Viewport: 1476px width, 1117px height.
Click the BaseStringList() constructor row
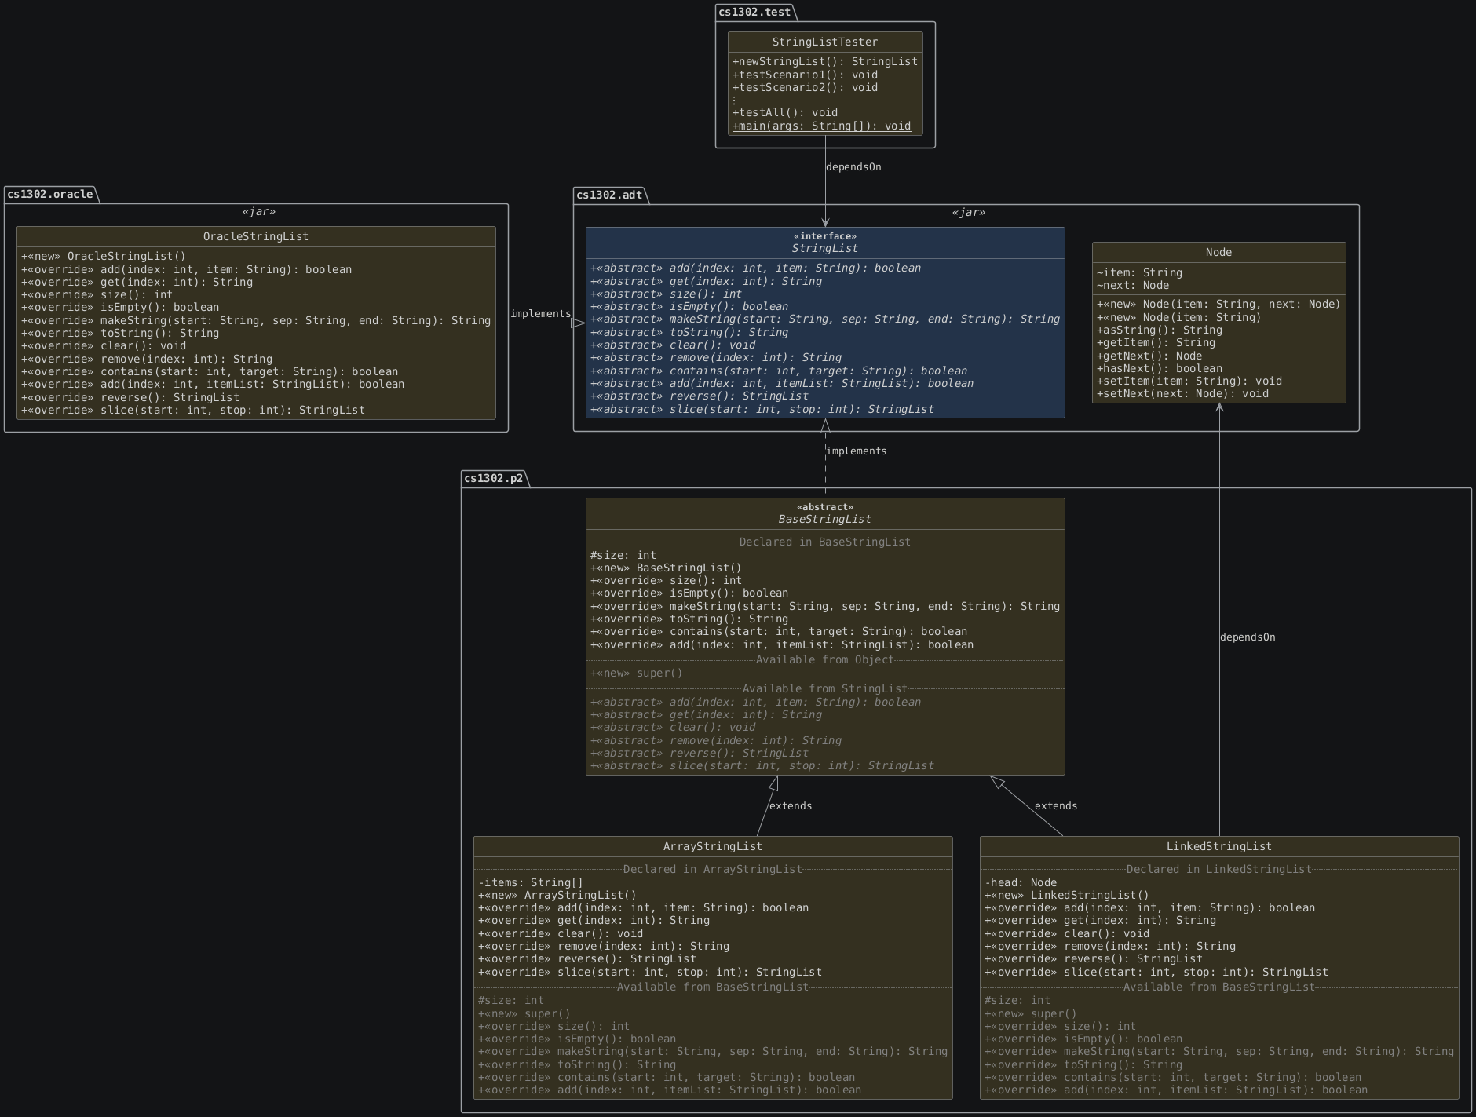pyautogui.click(x=666, y=568)
